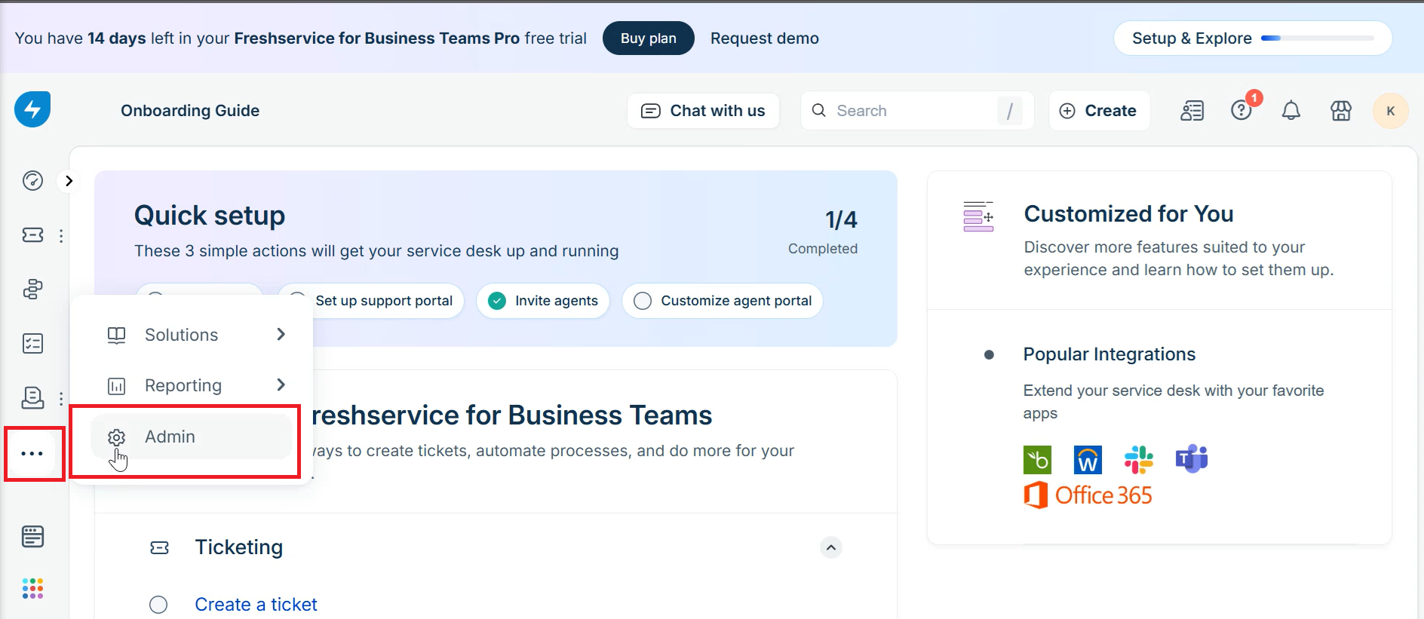Click the 1/4 Completed counter
This screenshot has width=1424, height=619.
point(823,232)
